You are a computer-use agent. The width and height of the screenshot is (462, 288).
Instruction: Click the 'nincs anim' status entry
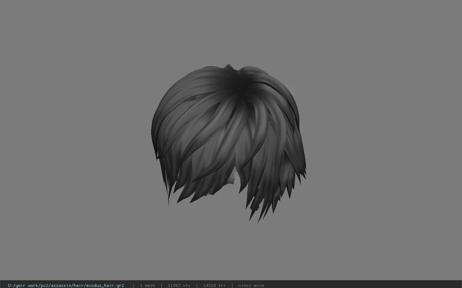pos(251,285)
